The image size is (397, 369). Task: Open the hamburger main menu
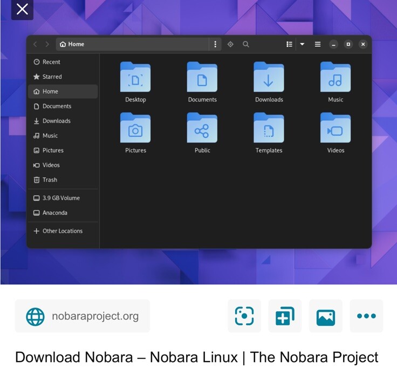pos(318,44)
